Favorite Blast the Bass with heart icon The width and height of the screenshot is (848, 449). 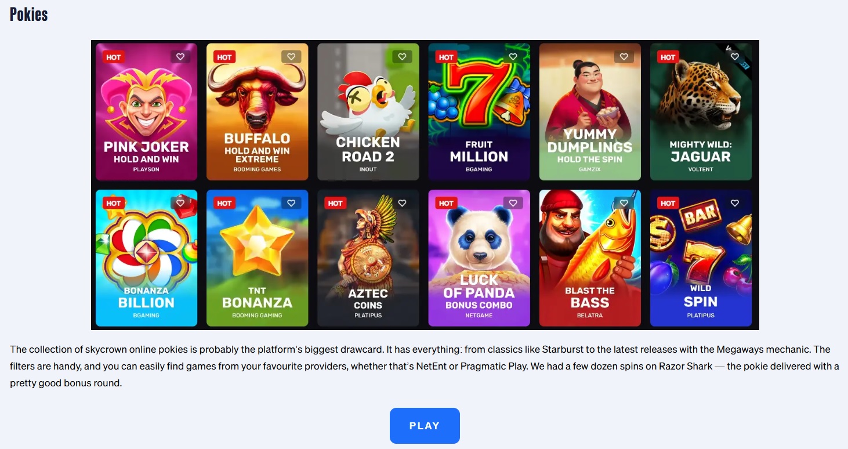click(x=624, y=203)
